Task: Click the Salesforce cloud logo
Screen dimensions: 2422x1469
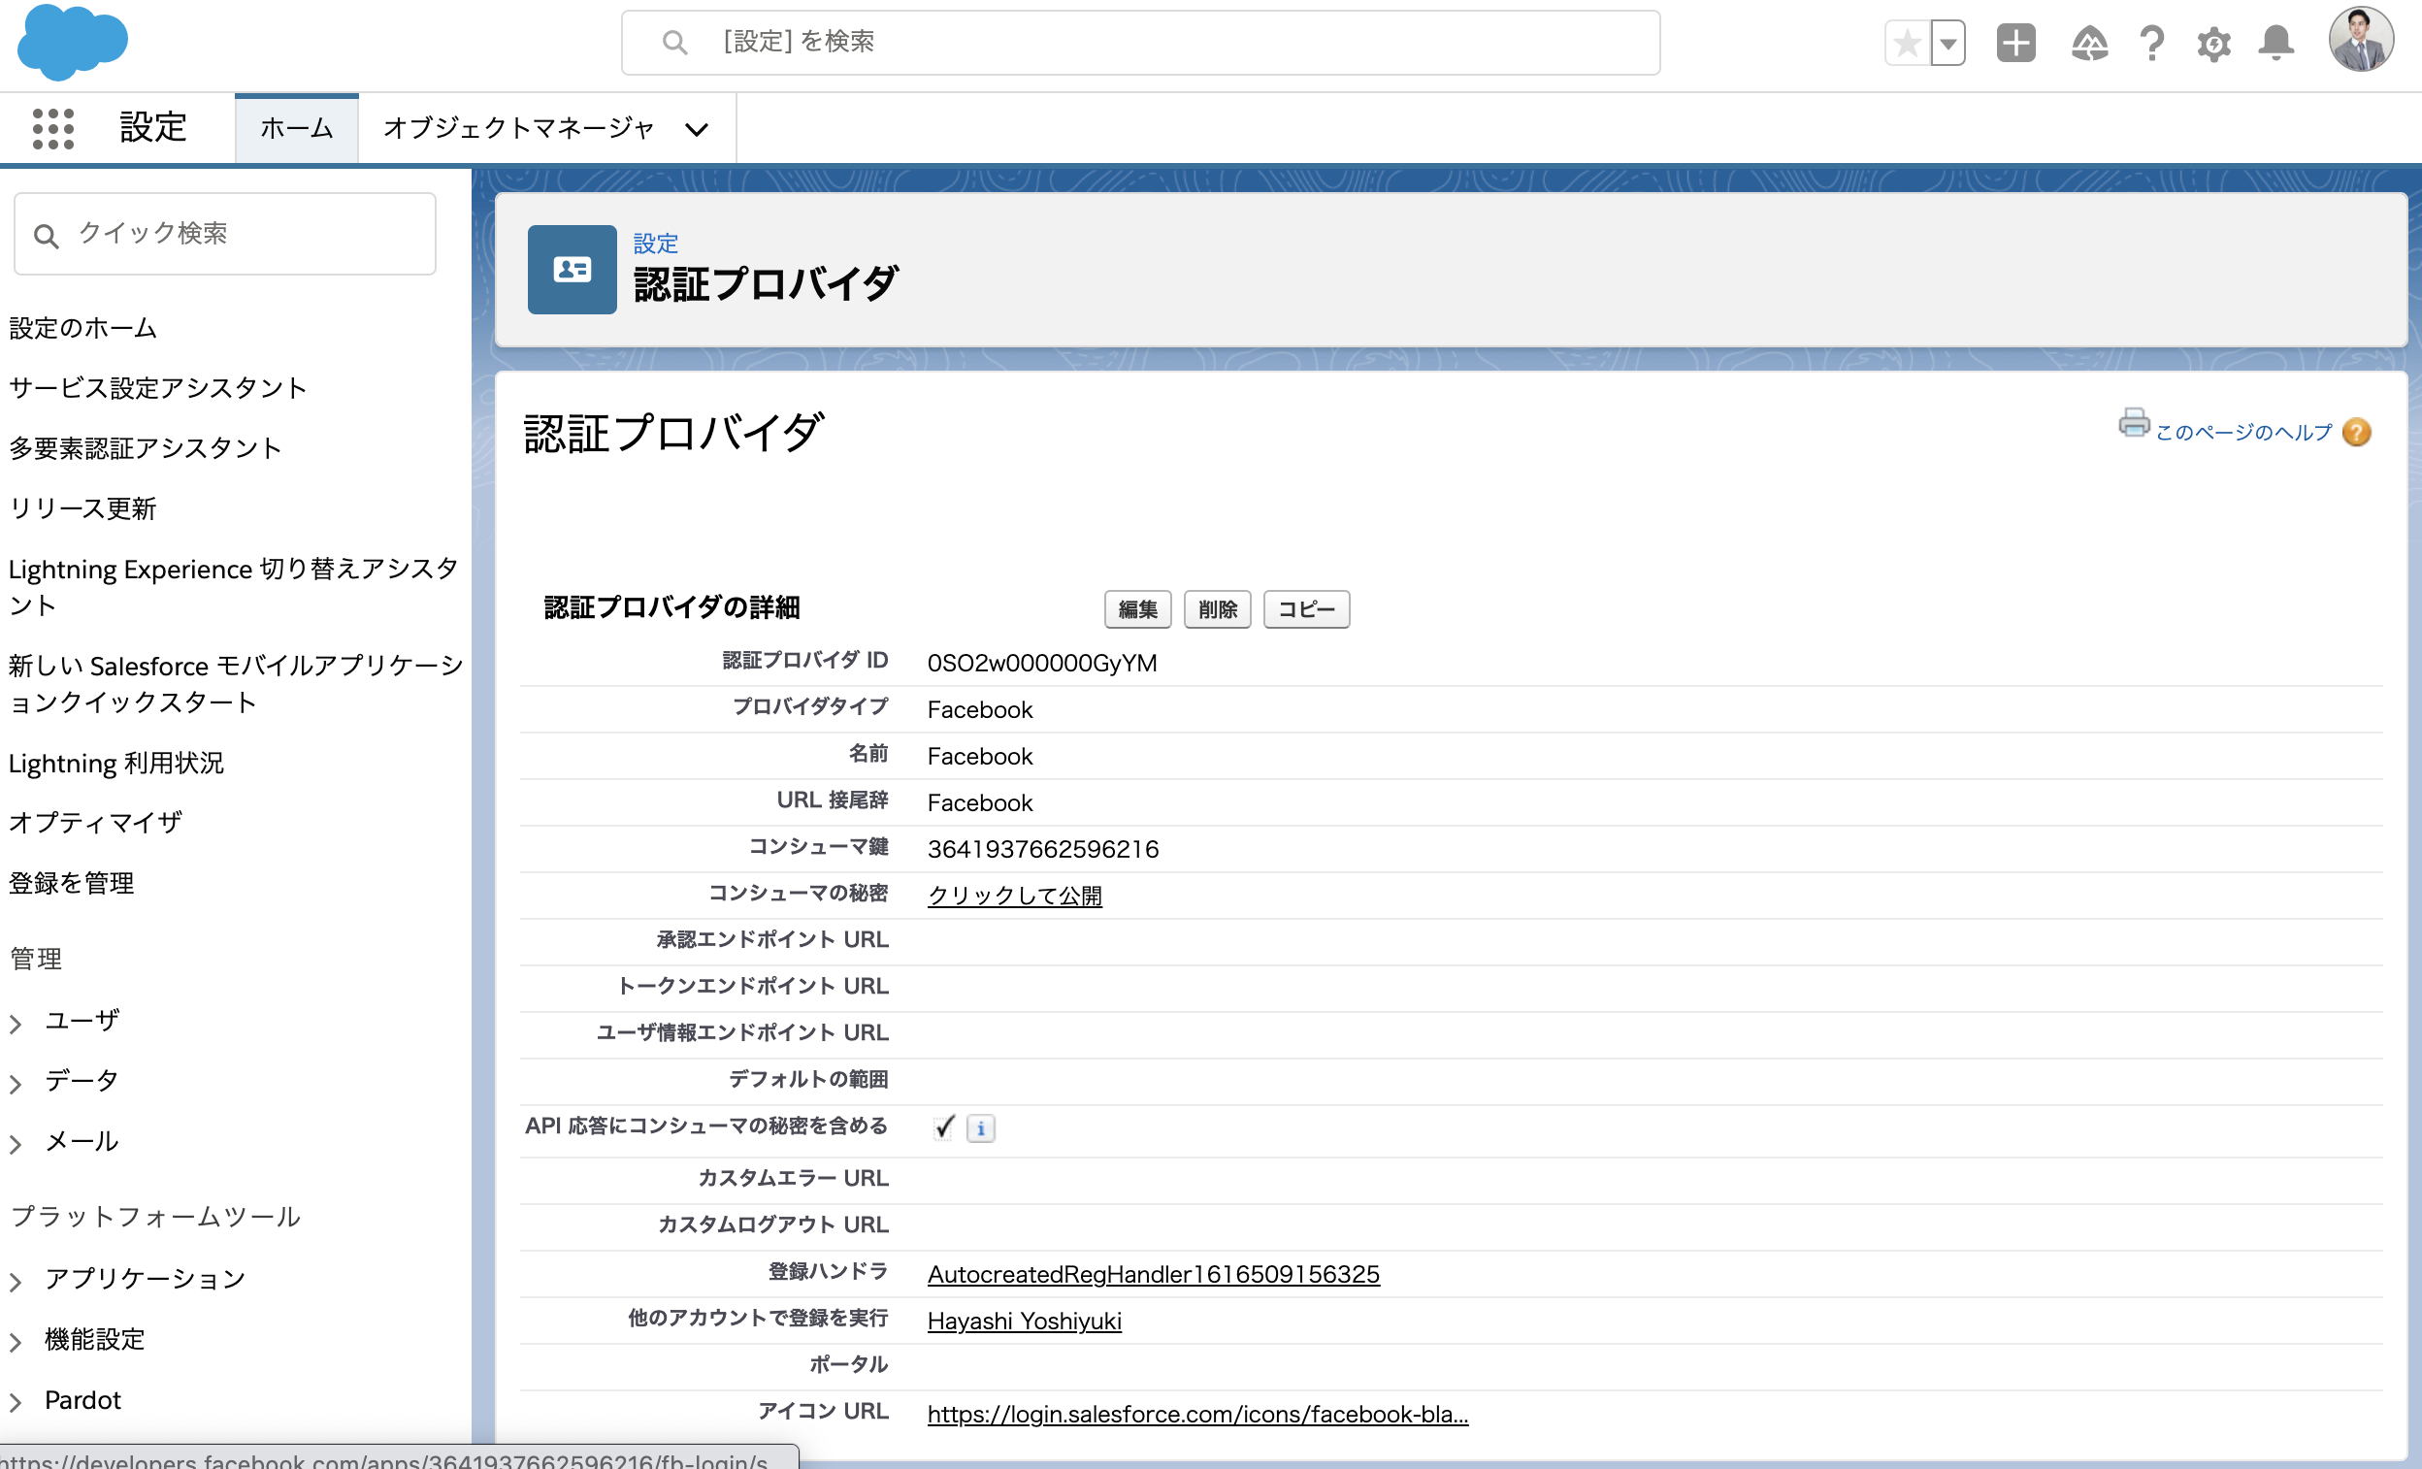Action: (x=73, y=42)
